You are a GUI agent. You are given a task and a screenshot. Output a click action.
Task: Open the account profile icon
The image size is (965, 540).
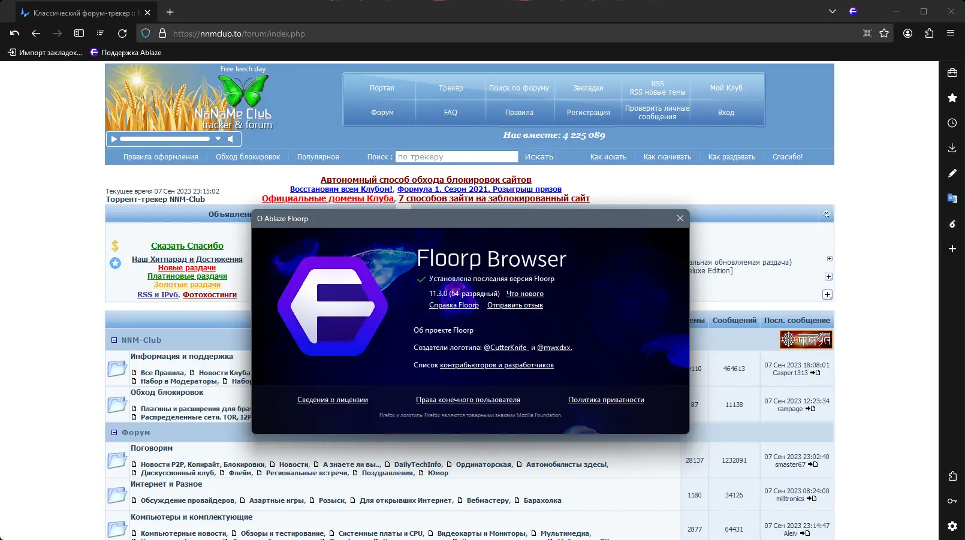pyautogui.click(x=908, y=34)
